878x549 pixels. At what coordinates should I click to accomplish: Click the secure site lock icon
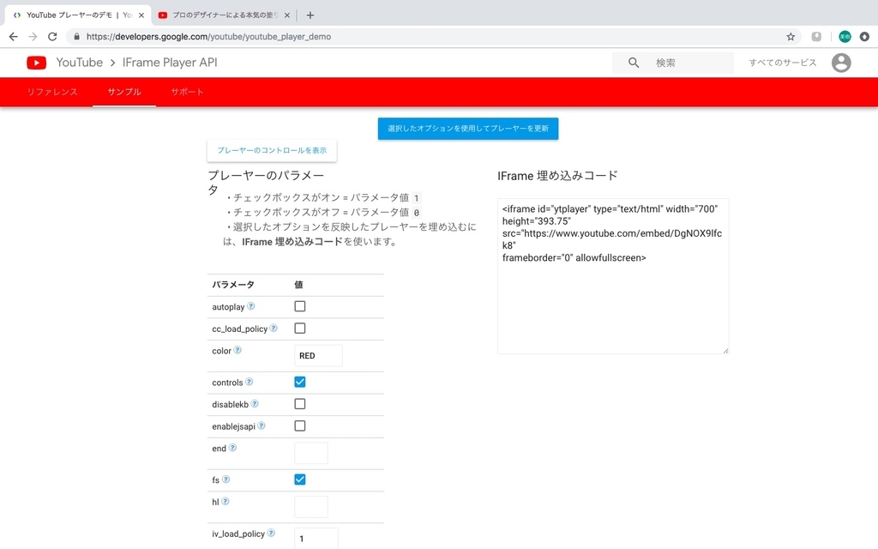(75, 36)
